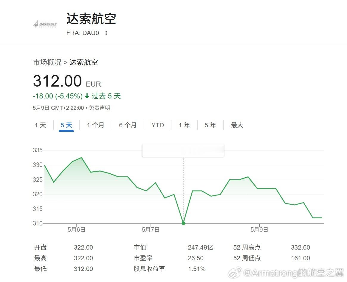Click the 最低 value 312.00

tap(83, 269)
